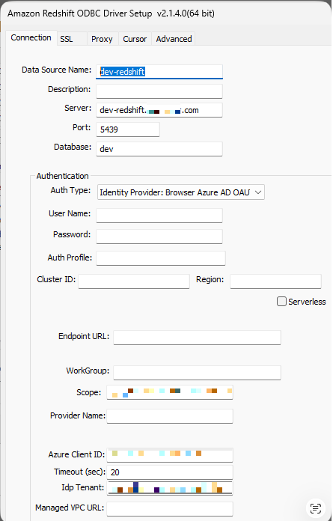Click the WorkGroup input field

coord(198,373)
